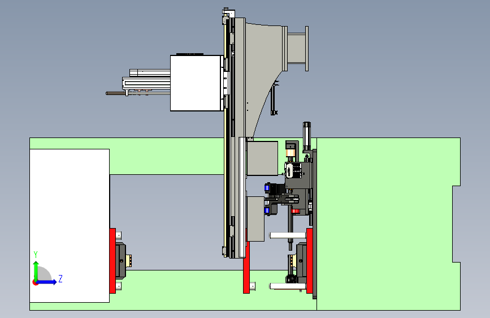This screenshot has width=490, height=318.
Task: Select the black upright actuator cylinder
Action: 306,136
